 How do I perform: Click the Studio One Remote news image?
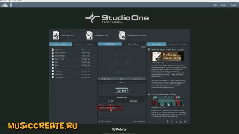(x=168, y=101)
